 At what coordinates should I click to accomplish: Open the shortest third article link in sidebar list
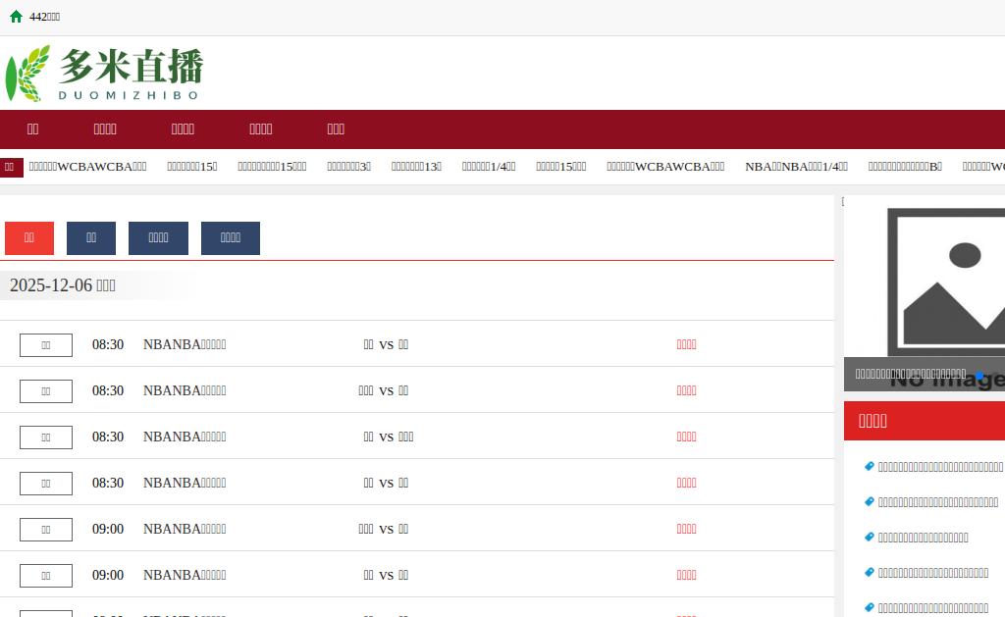pos(923,538)
